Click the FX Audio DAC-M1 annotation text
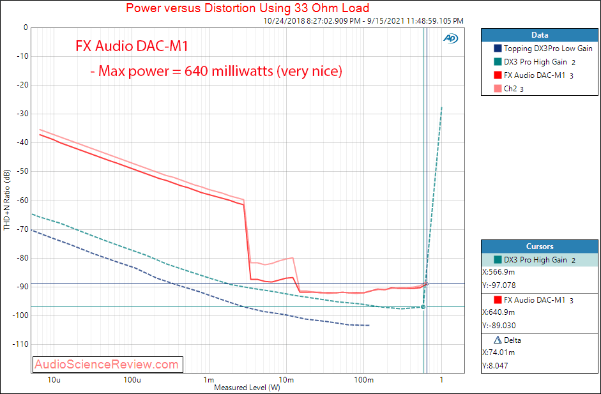Screen dimensions: 601x394 point(132,47)
